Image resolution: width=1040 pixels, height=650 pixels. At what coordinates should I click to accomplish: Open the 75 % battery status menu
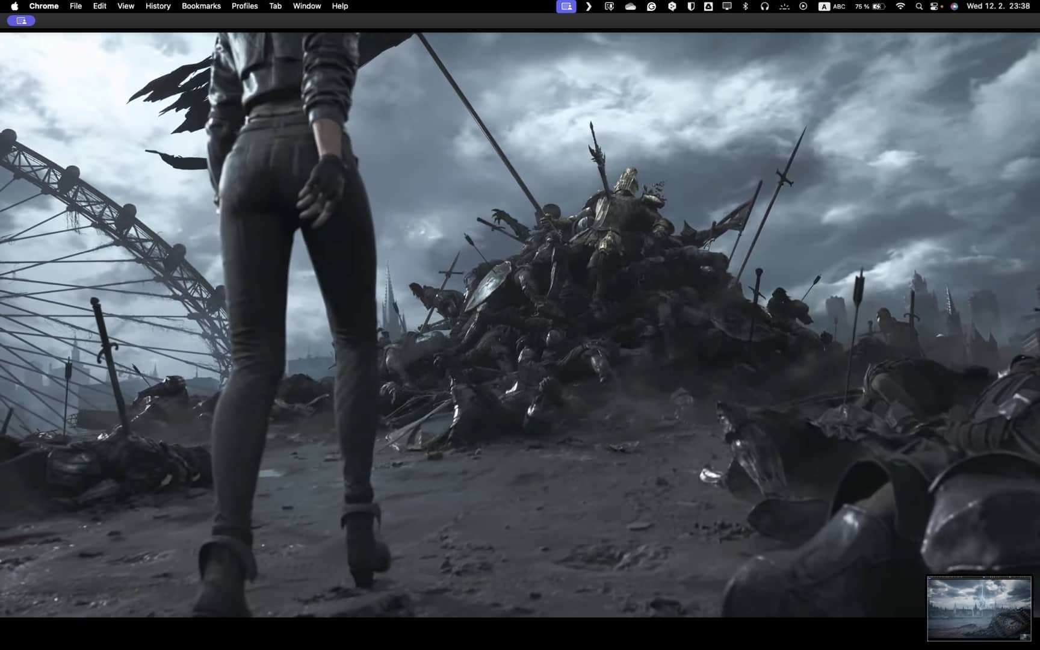(870, 6)
